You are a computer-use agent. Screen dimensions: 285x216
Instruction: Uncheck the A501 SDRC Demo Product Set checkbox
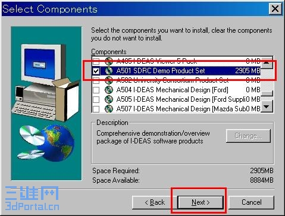coord(96,71)
